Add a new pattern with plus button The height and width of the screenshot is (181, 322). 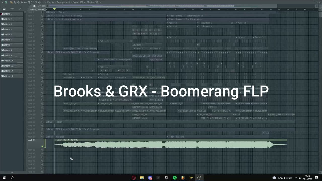pyautogui.click(x=12, y=173)
